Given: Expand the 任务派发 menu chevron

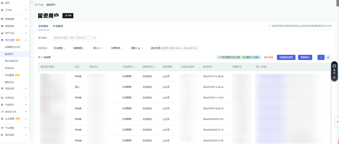Looking at the screenshot, I should [26, 98].
